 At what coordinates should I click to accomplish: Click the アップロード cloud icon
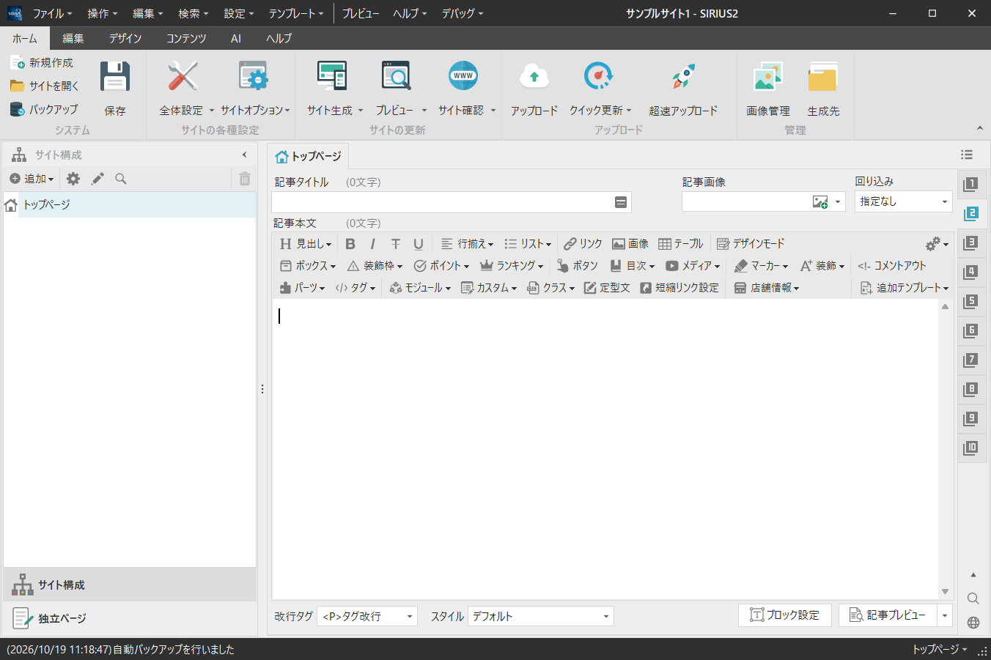point(534,76)
